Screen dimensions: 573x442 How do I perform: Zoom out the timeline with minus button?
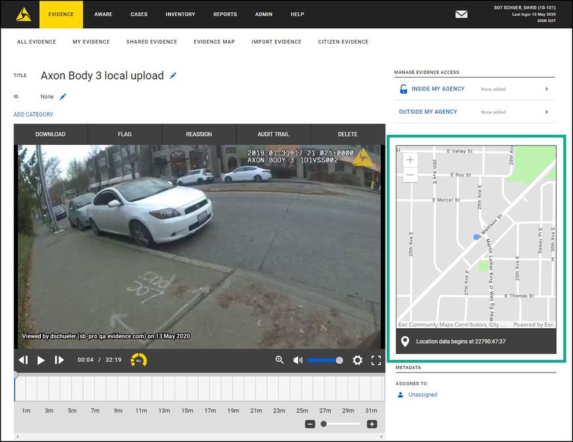(x=310, y=424)
